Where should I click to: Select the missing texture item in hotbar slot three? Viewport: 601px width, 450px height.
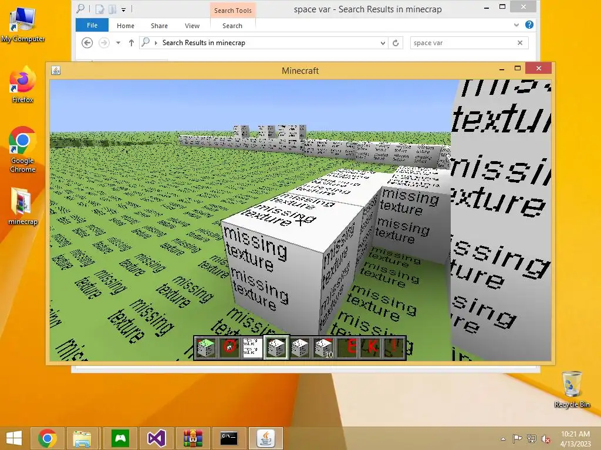tap(252, 347)
